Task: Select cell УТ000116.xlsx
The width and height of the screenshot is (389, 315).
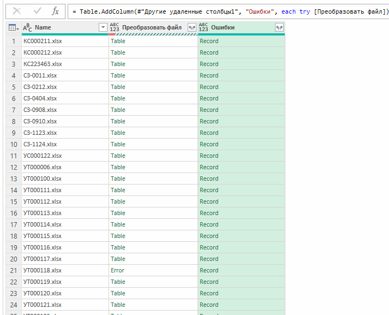Action: point(65,247)
